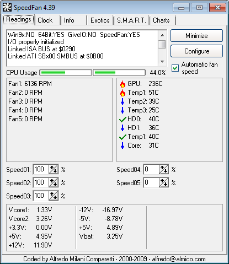
Task: Click the +5V 4.89V reading
Action: point(101,228)
